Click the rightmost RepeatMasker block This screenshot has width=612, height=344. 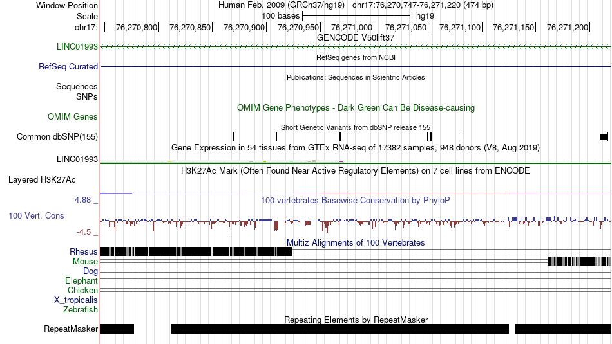(563, 329)
